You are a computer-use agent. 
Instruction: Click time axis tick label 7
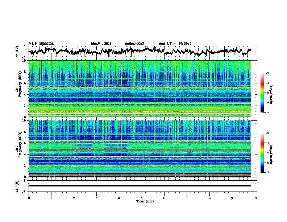[x=187, y=198]
